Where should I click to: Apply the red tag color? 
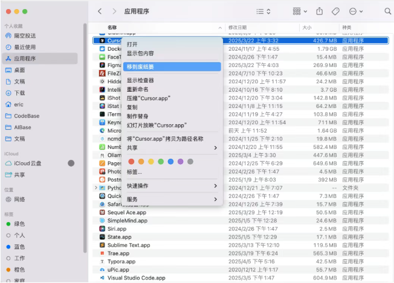(x=131, y=162)
